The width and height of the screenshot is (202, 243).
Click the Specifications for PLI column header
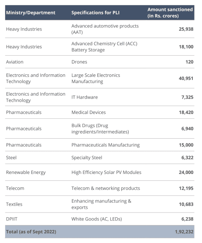(95, 13)
